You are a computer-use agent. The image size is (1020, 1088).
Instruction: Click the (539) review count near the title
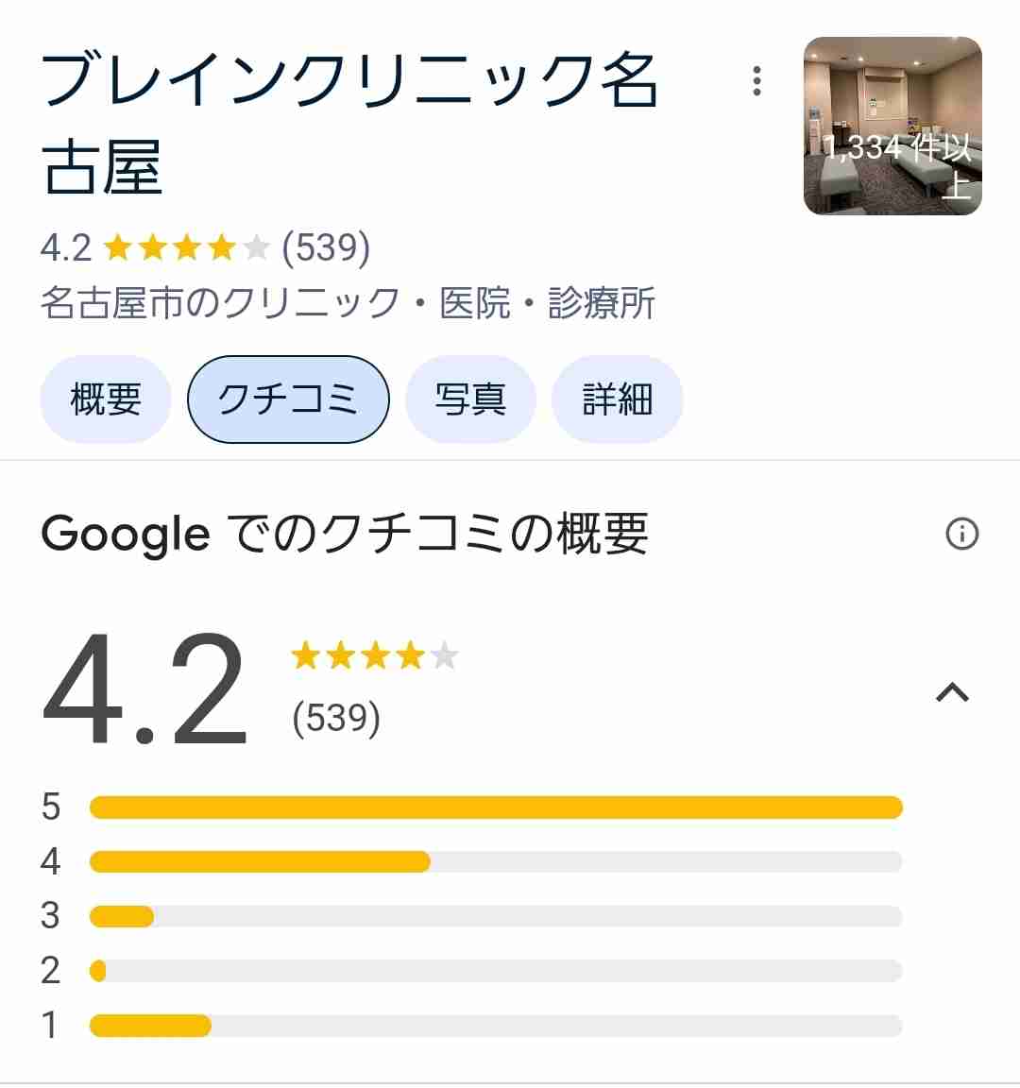pyautogui.click(x=326, y=247)
